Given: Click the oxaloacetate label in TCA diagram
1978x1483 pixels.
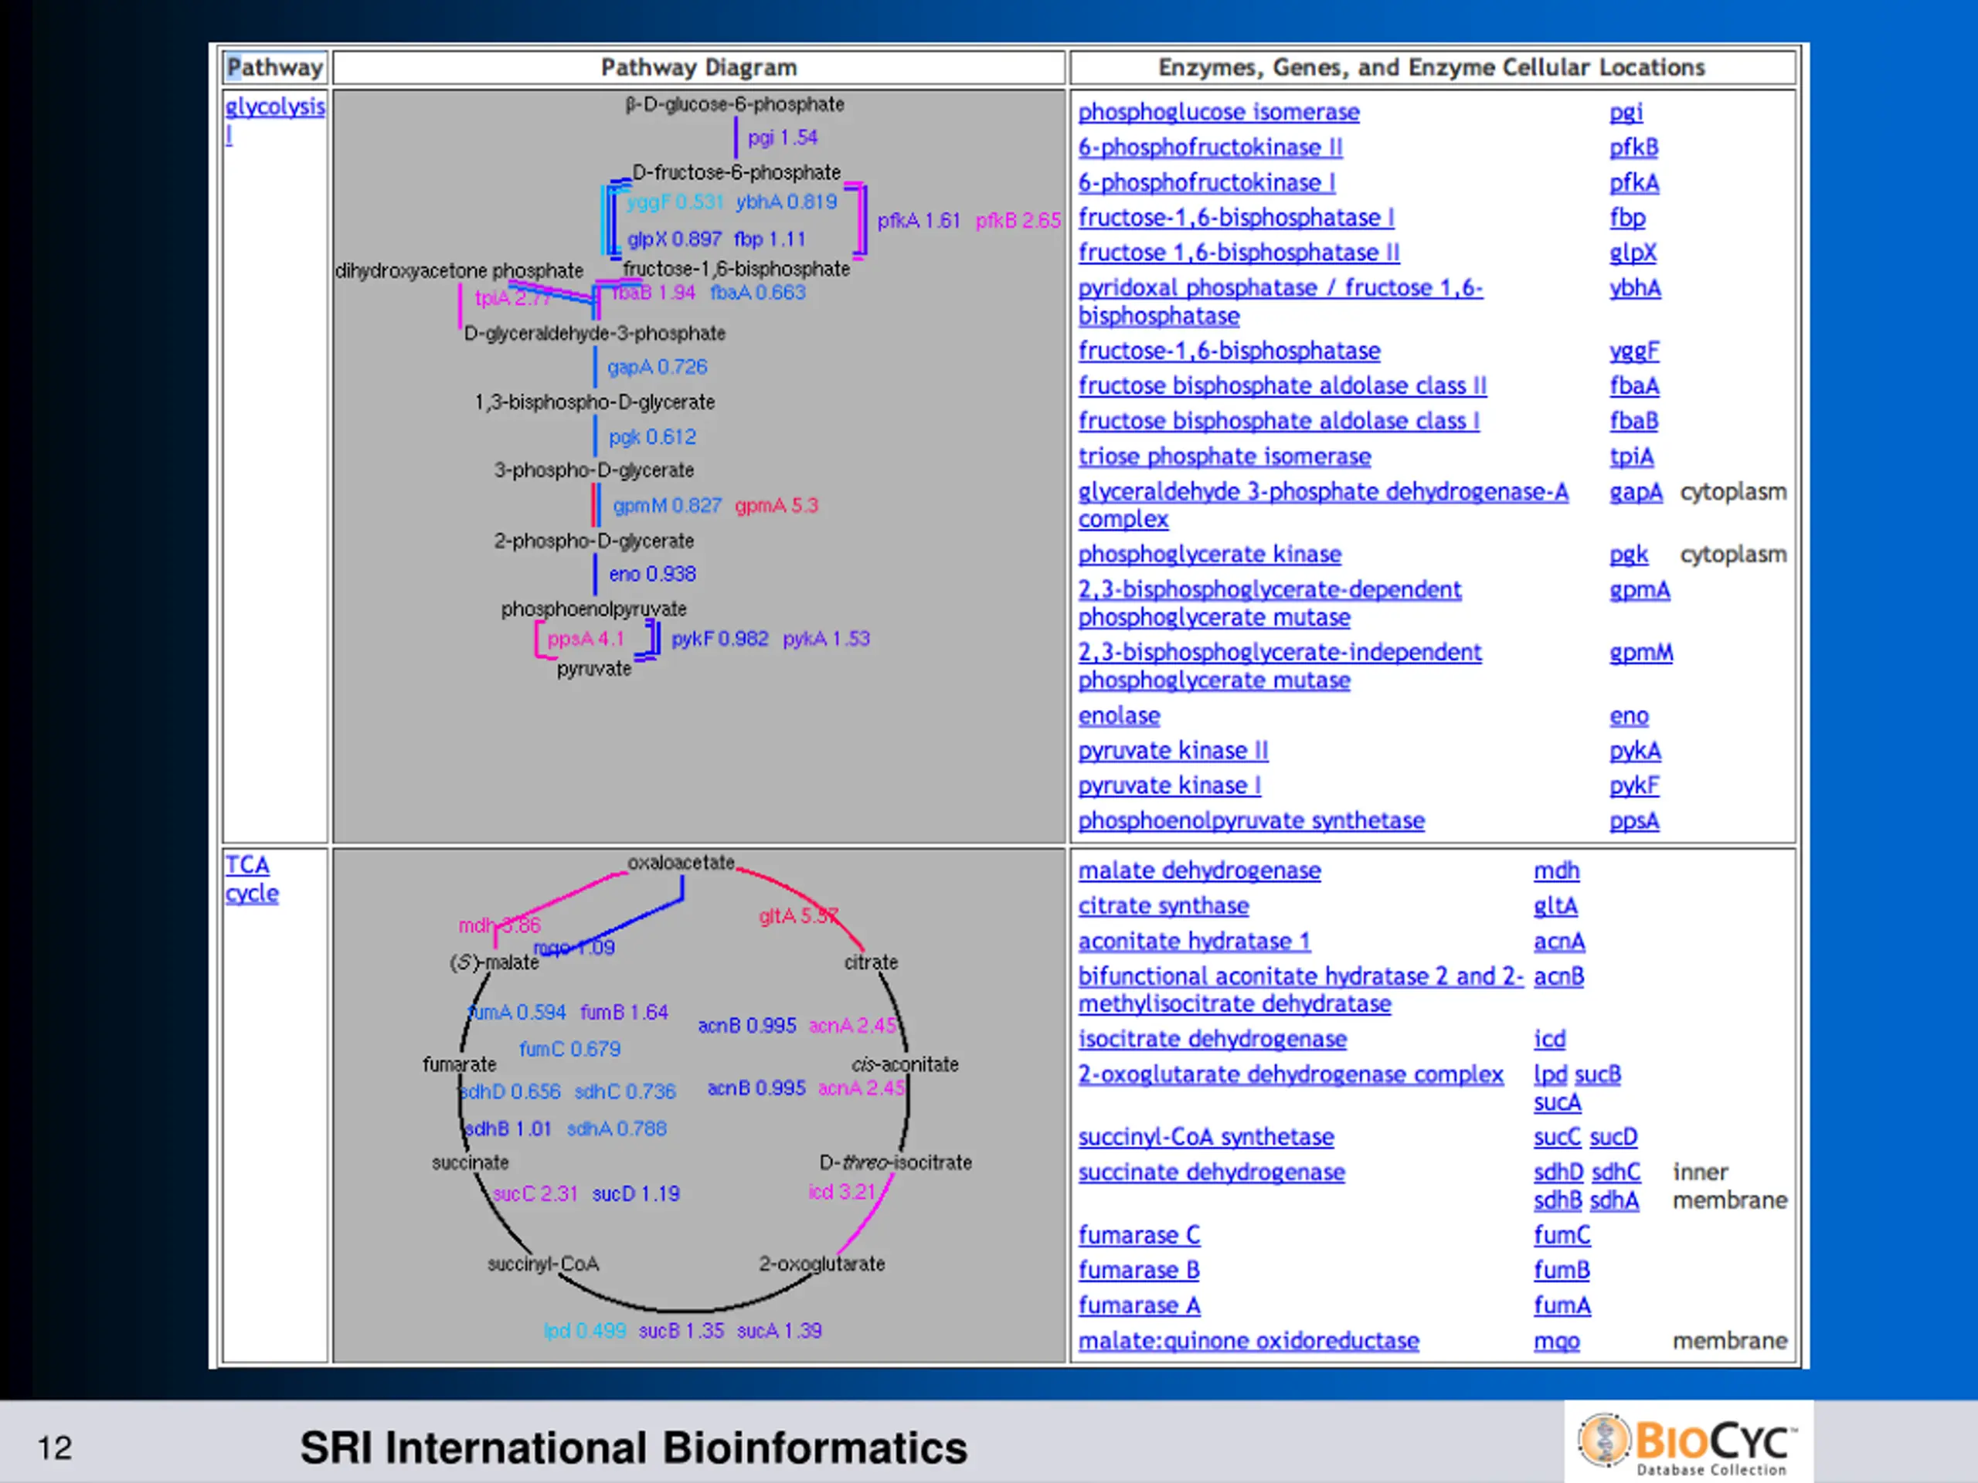Looking at the screenshot, I should point(681,863).
